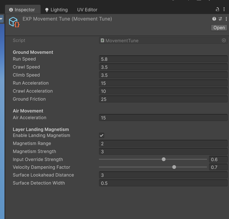The height and width of the screenshot is (219, 229).
Task: Click the Input Override Strength 0.6 field
Action: click(x=218, y=159)
